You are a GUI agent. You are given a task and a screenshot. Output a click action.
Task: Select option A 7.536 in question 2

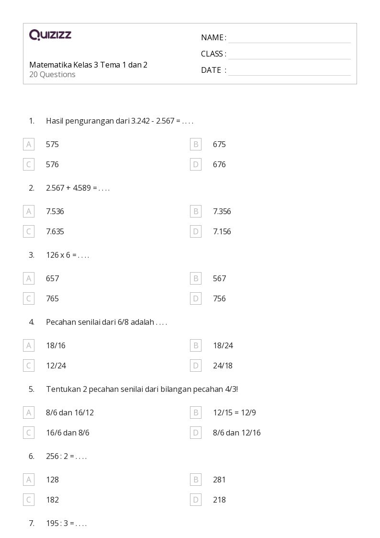tap(29, 211)
